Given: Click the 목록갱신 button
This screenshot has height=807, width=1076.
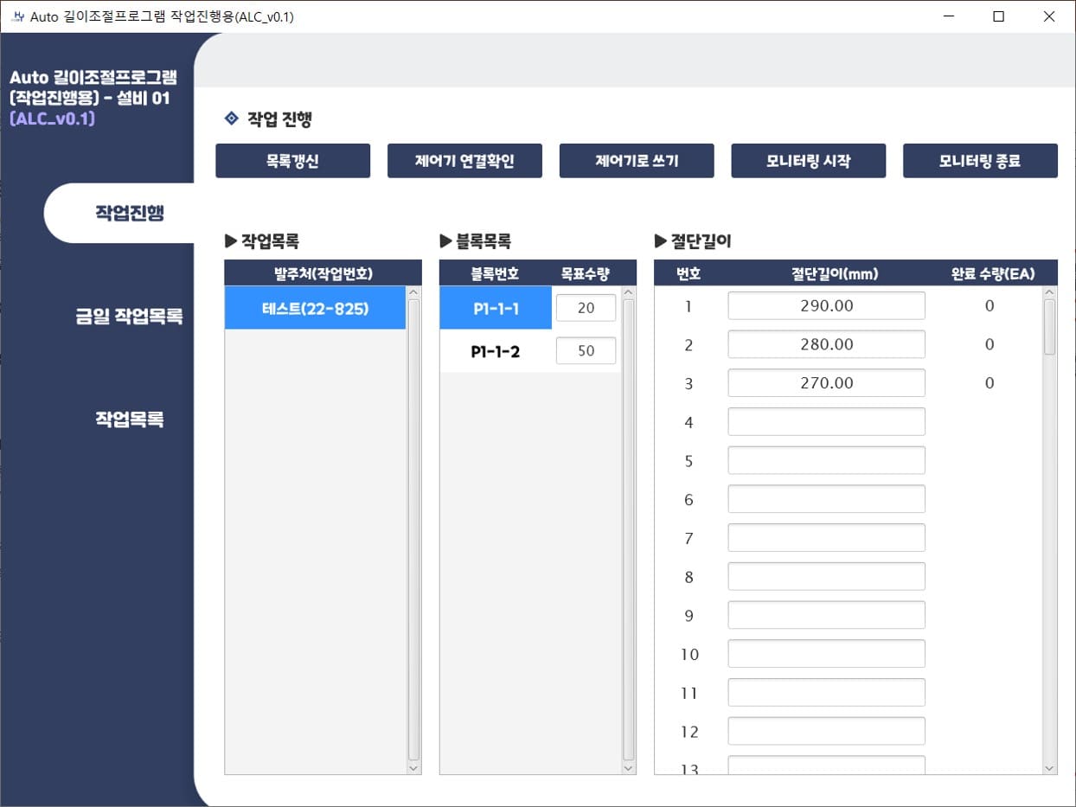Looking at the screenshot, I should [x=292, y=161].
